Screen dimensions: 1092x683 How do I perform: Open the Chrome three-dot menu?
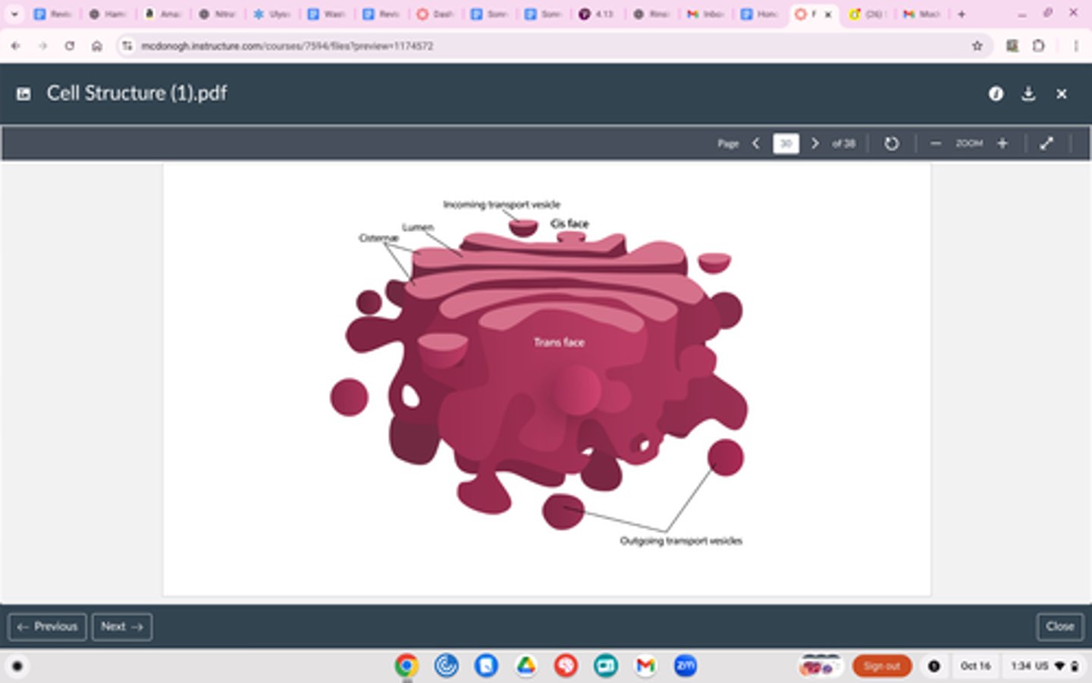[1075, 46]
